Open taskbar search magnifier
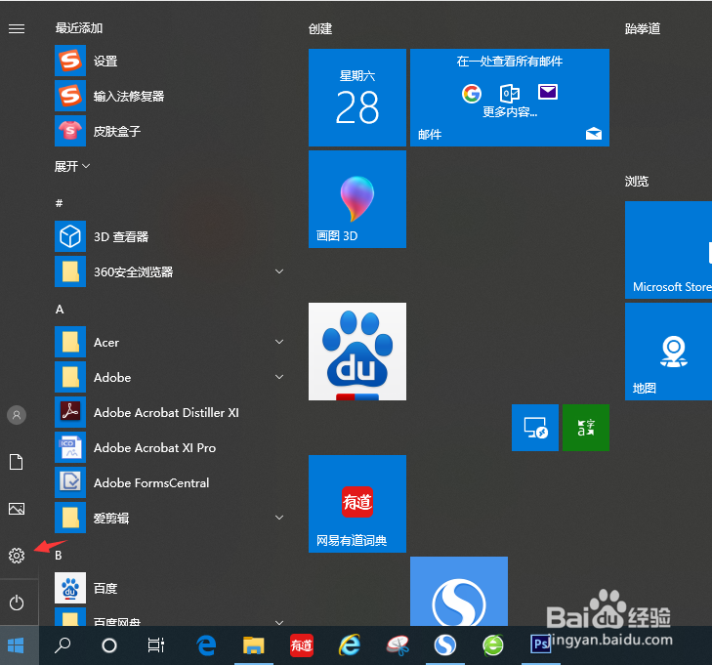The height and width of the screenshot is (665, 712). pos(63,645)
